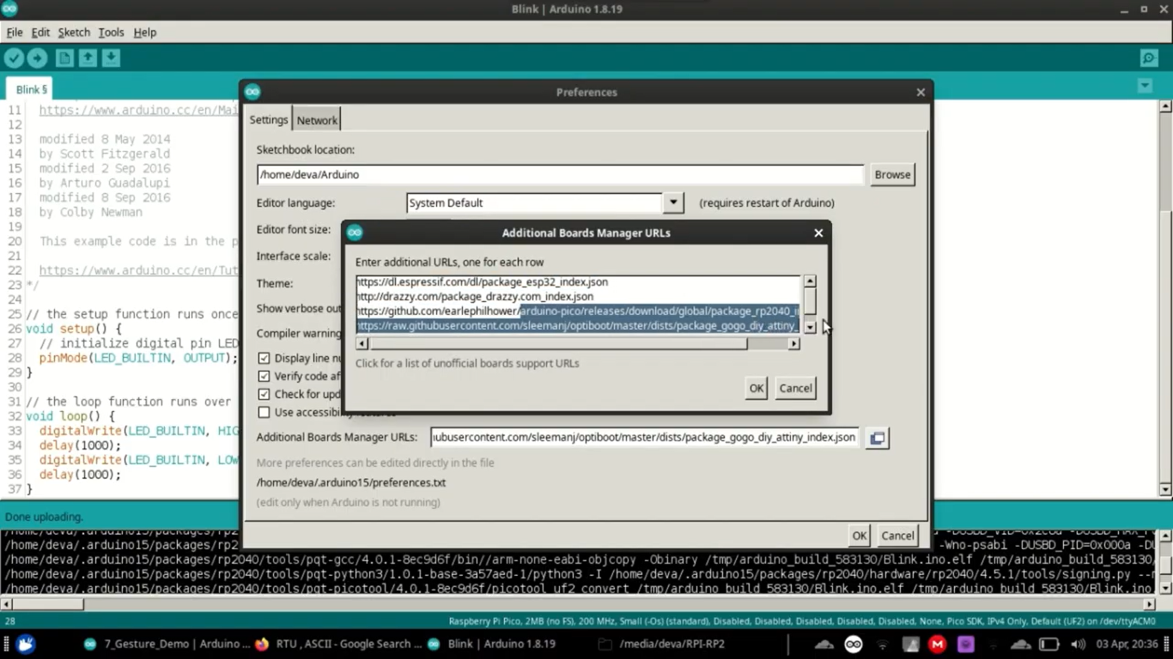Click the Done uploading status message
Viewport: 1173px width, 659px height.
pos(44,517)
